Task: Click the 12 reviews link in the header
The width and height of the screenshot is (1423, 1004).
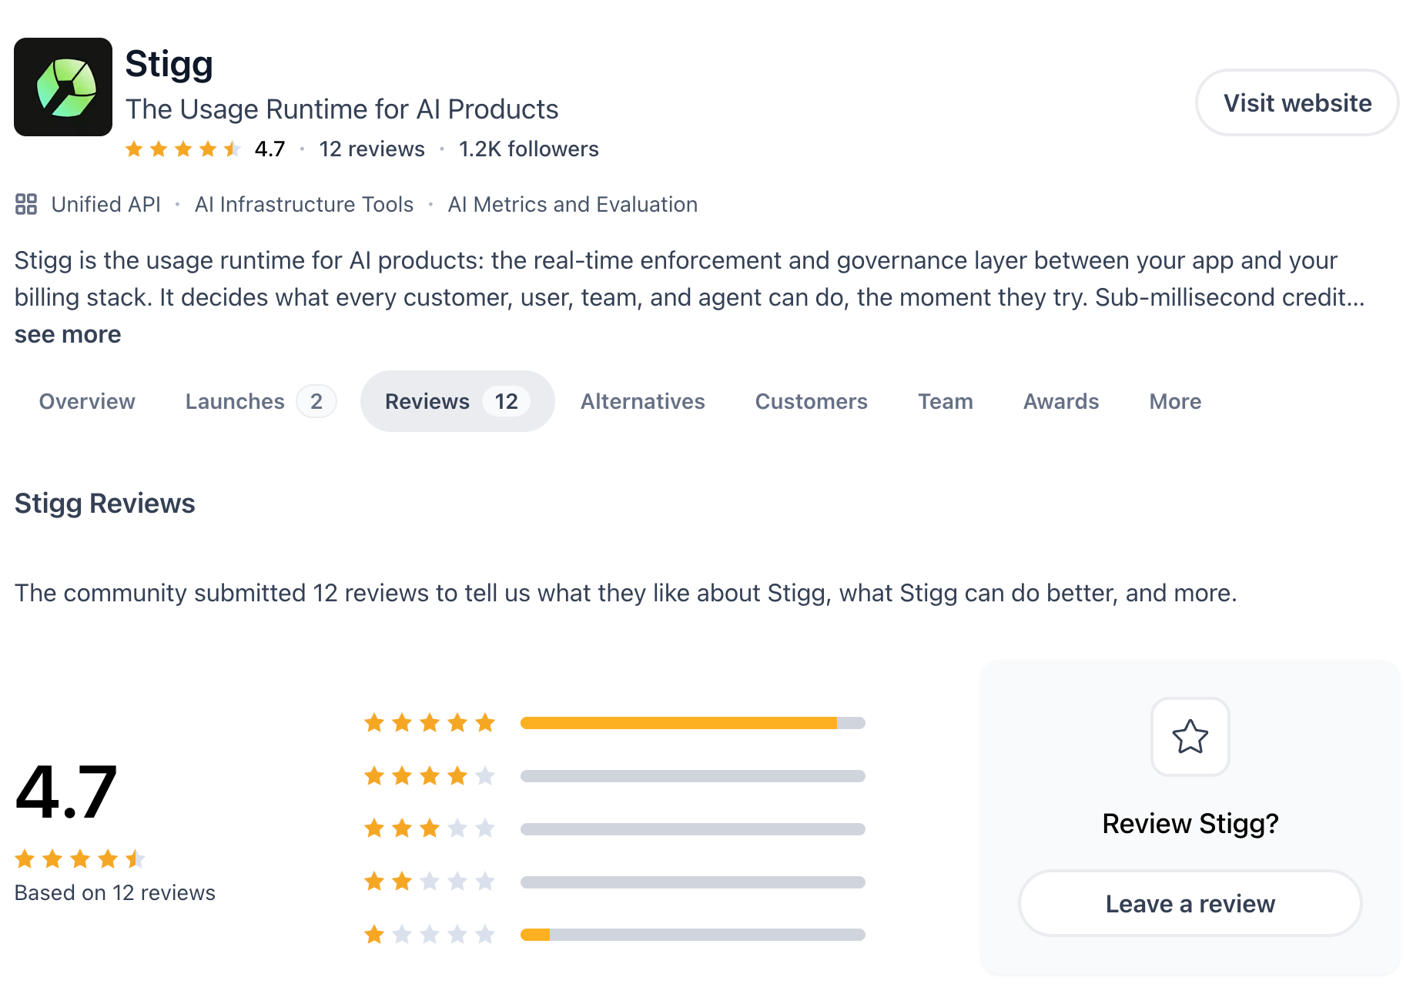Action: coord(372,149)
